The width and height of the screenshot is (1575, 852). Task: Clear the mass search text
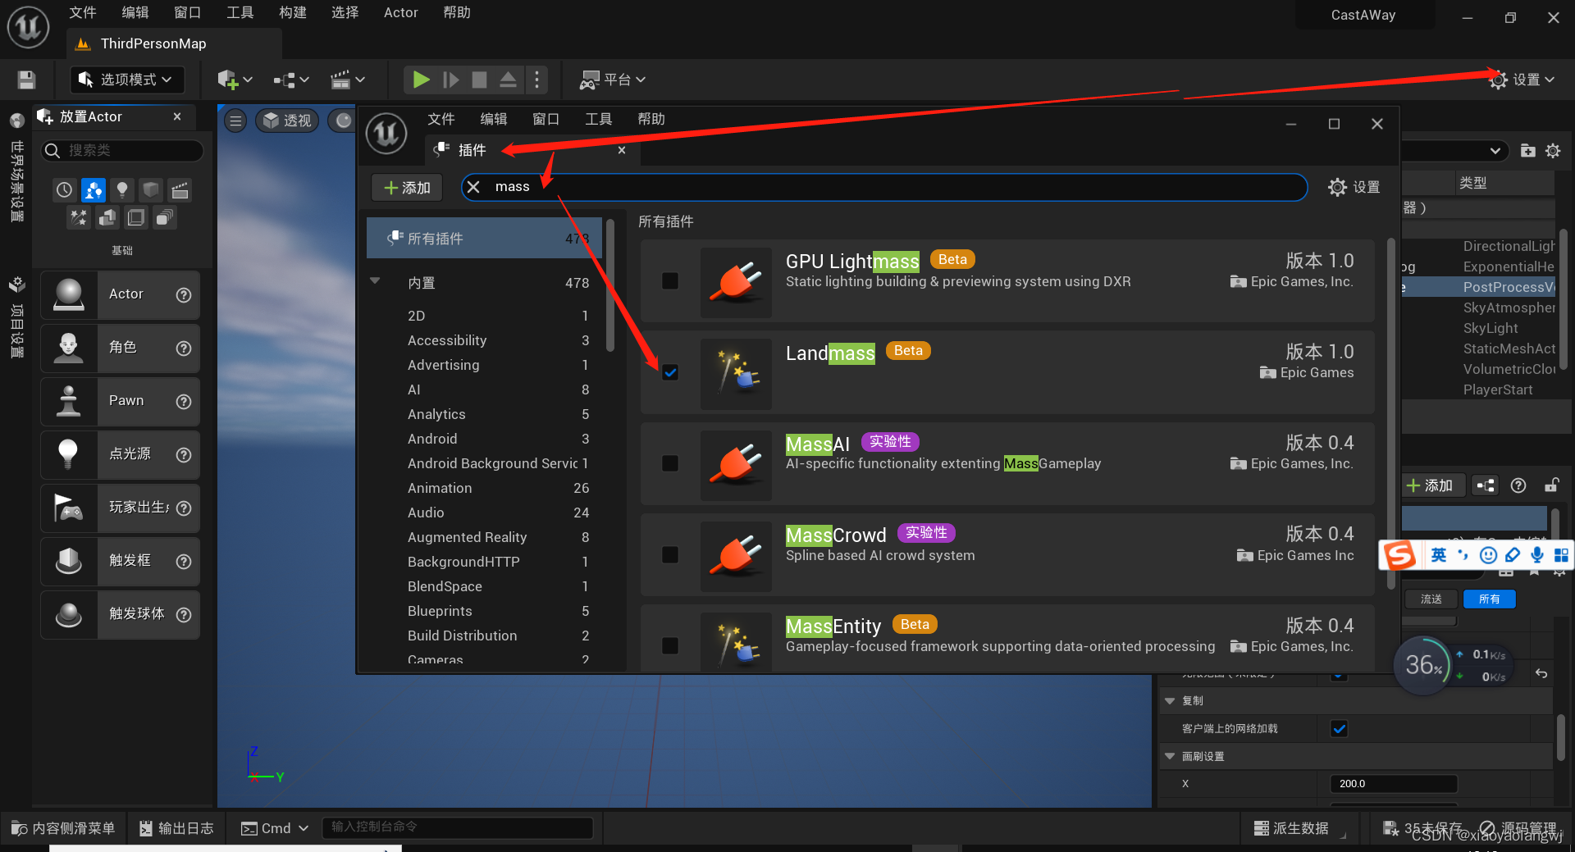click(473, 187)
